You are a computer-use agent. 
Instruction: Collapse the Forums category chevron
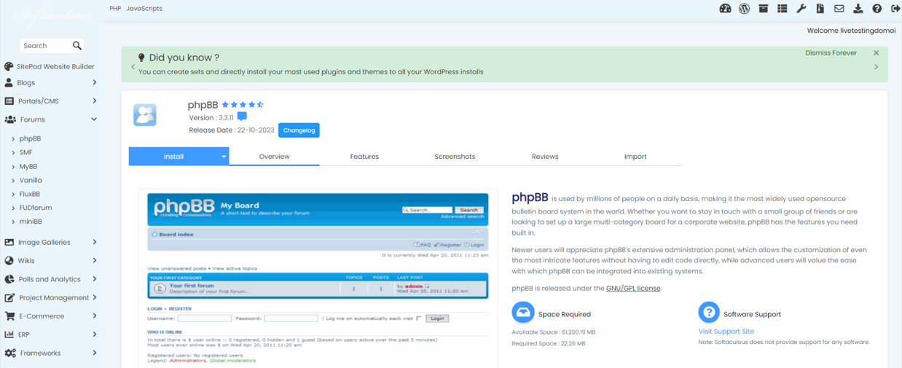coord(94,120)
